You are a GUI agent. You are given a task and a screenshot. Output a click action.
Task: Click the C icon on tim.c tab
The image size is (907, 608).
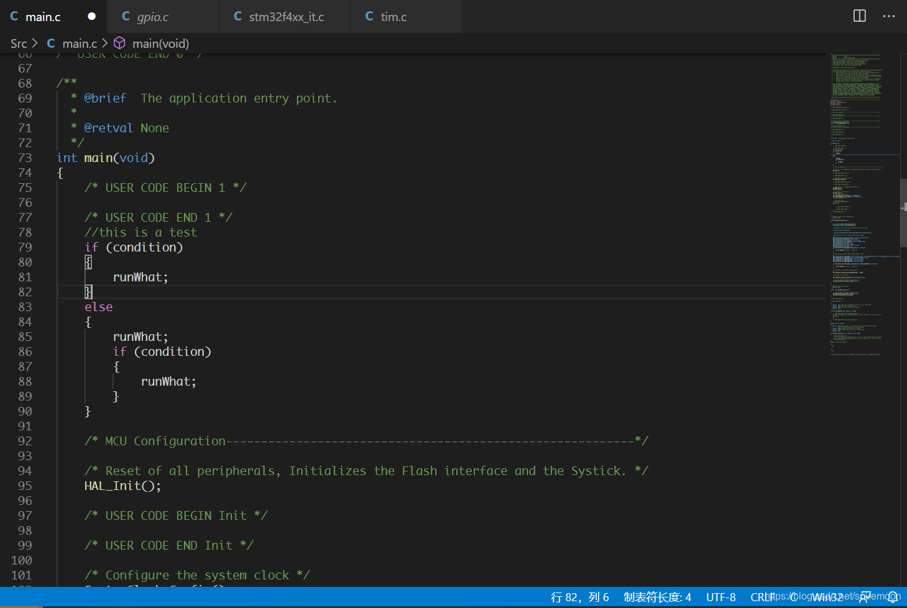click(369, 16)
